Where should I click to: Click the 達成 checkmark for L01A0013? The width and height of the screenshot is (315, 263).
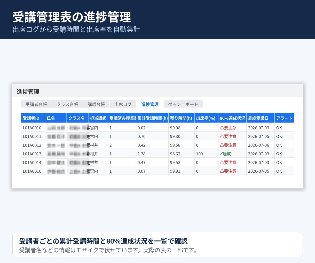[x=221, y=154]
